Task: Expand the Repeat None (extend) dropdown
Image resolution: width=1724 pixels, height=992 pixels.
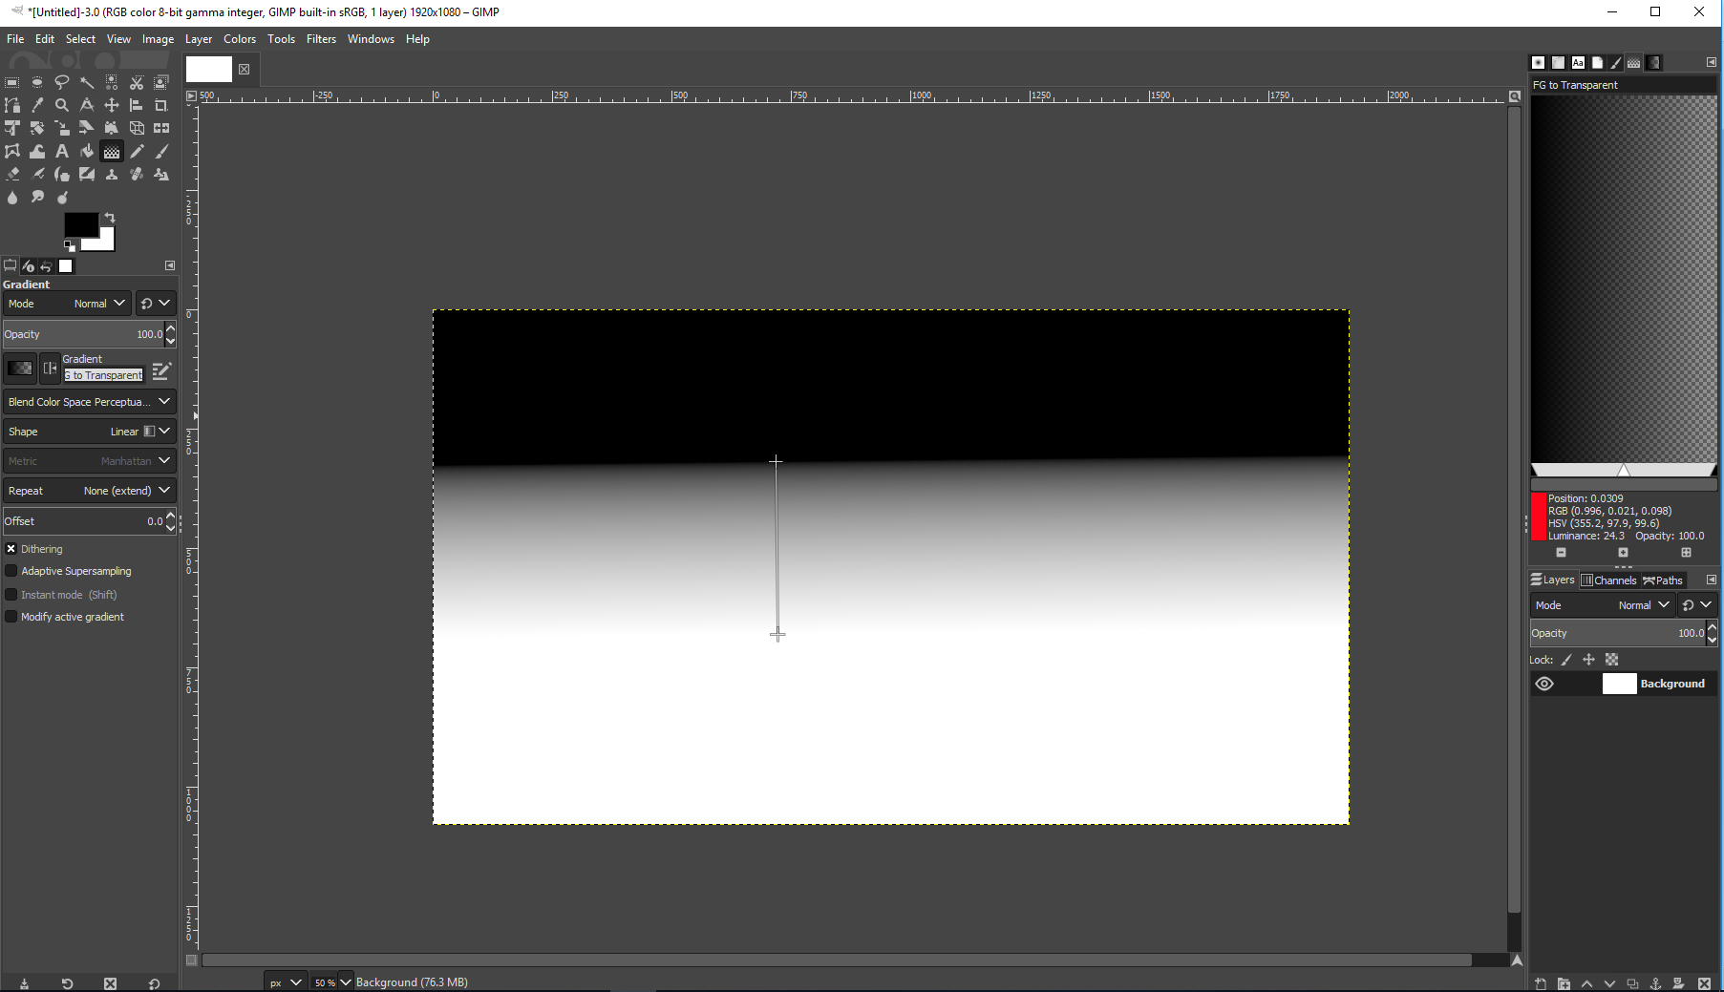Action: point(89,491)
